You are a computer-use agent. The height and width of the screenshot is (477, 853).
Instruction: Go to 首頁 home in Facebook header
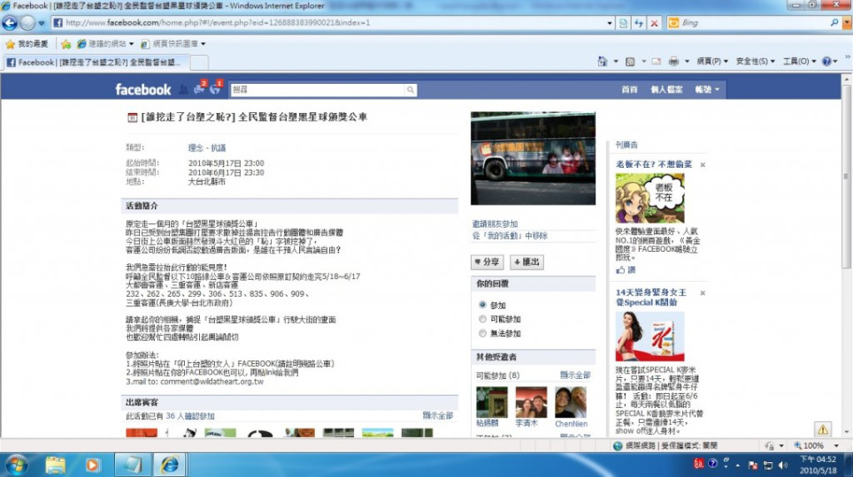[x=629, y=89]
